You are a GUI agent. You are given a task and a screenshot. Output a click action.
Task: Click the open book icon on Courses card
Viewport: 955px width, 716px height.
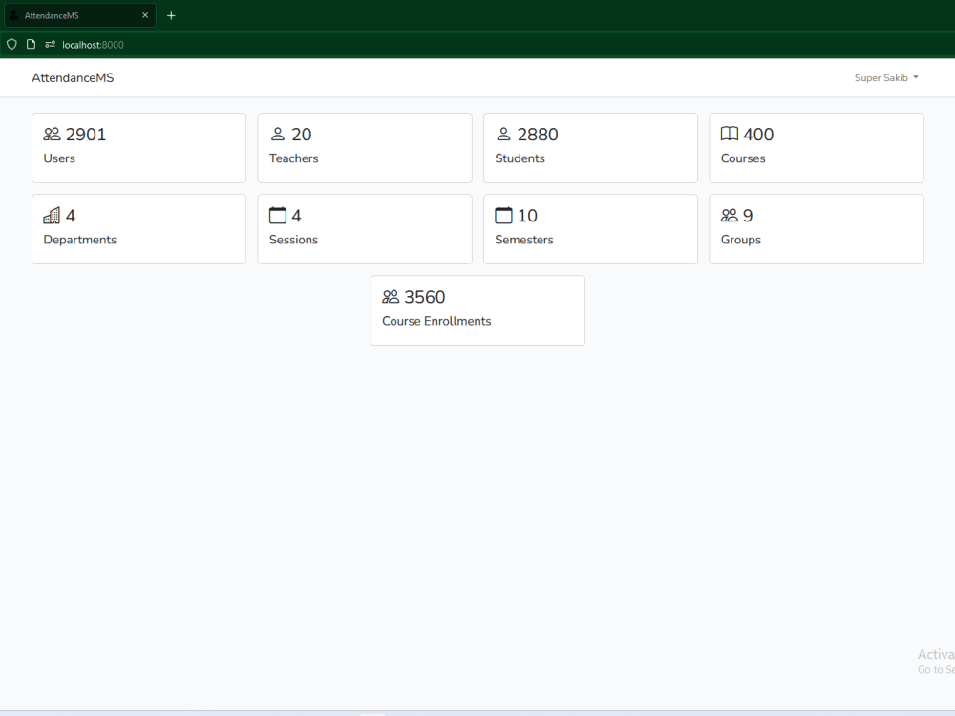click(730, 134)
